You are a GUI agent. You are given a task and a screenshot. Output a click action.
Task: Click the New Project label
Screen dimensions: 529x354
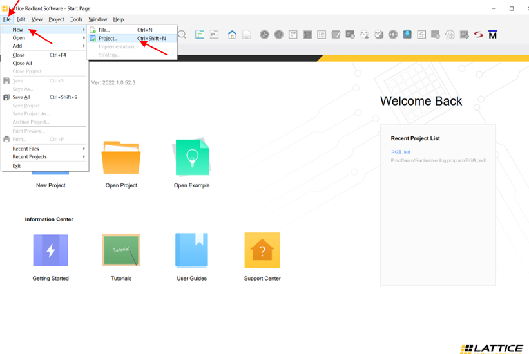click(x=51, y=185)
